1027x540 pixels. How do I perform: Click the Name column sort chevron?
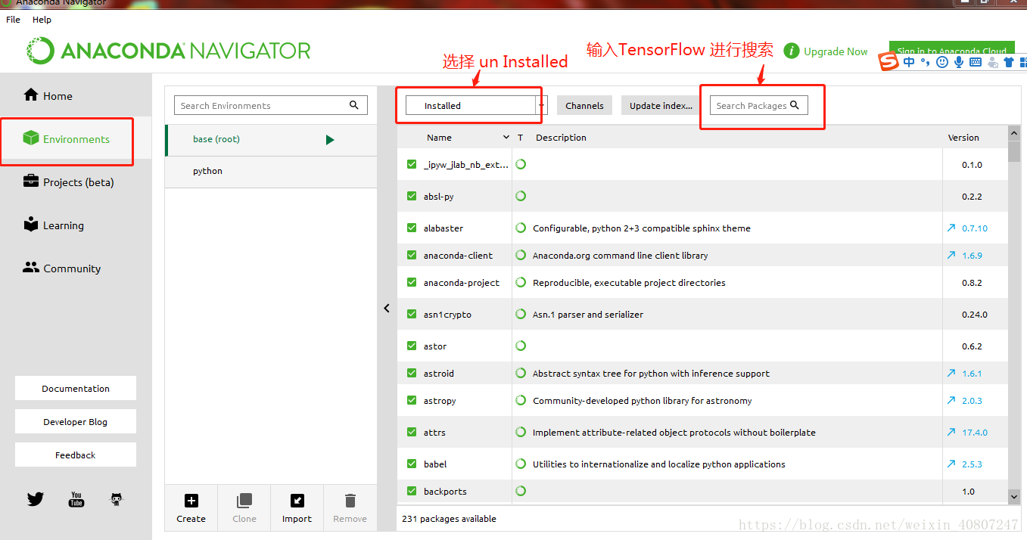(506, 138)
